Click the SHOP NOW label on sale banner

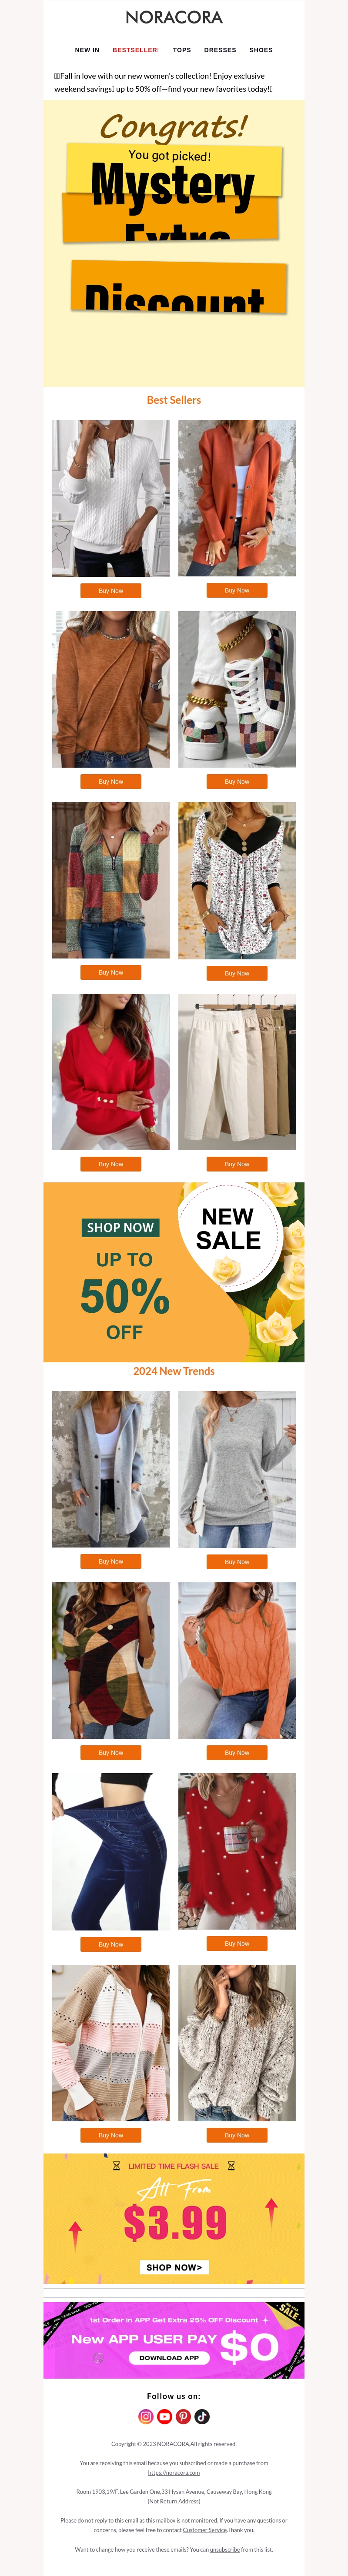tap(120, 1227)
